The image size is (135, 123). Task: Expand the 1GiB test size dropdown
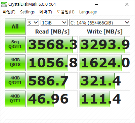coord(54,22)
